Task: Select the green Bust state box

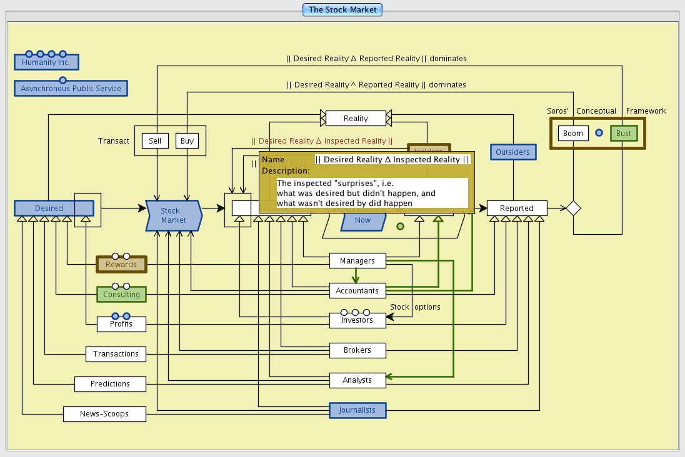Action: [x=624, y=134]
